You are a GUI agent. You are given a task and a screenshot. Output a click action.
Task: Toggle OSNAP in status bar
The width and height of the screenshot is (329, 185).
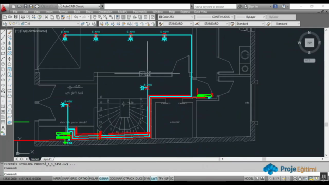104,179
